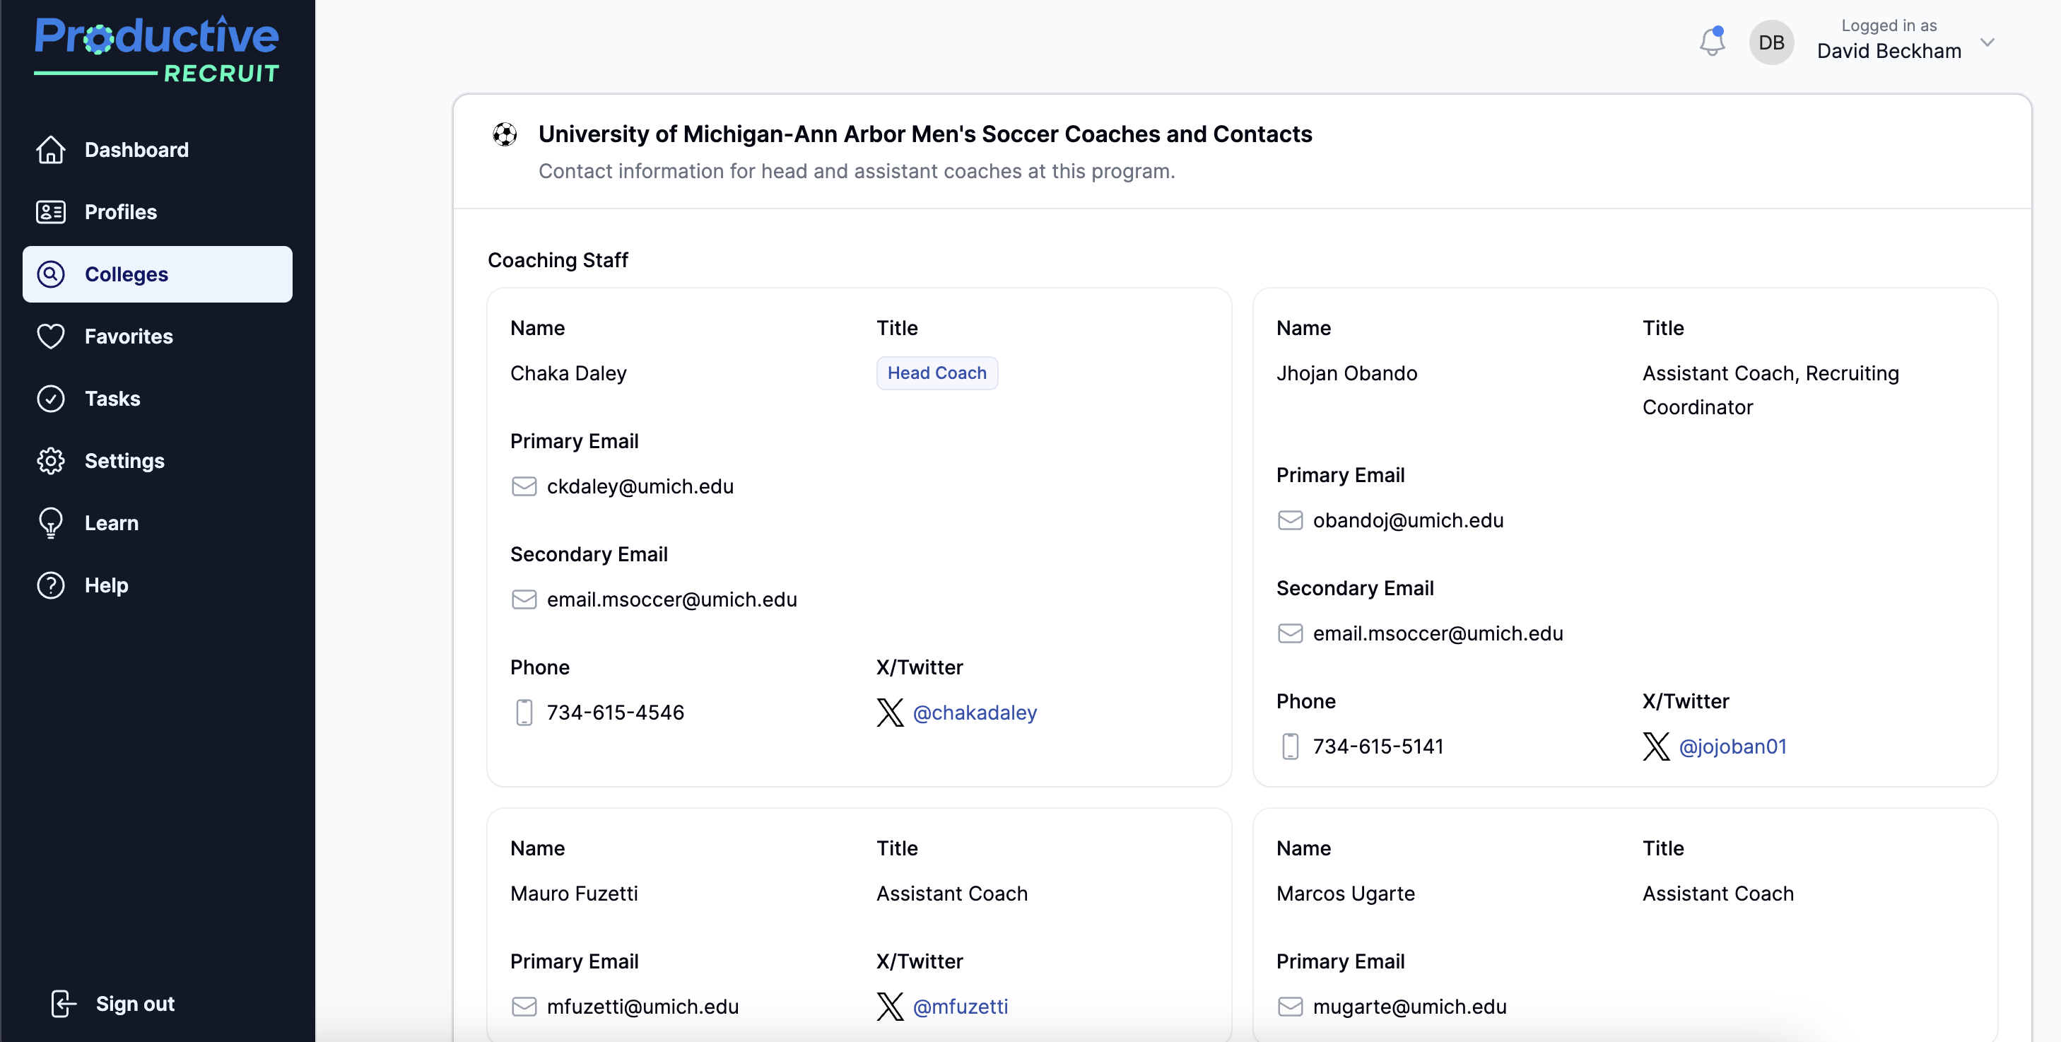This screenshot has width=2061, height=1042.
Task: Open notifications bell icon
Action: pyautogui.click(x=1712, y=42)
